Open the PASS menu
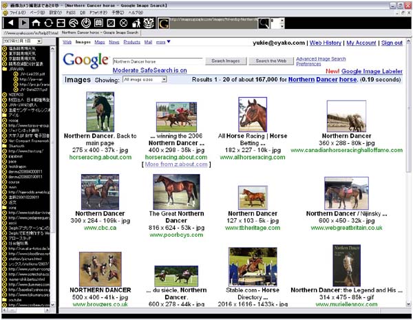The height and width of the screenshot is (320, 413). pyautogui.click(x=71, y=12)
